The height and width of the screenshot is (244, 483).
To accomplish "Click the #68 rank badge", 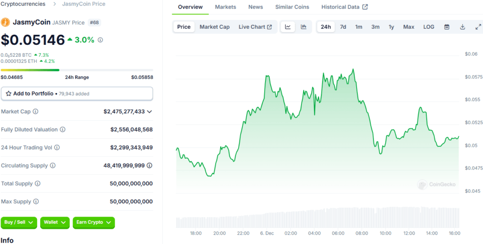I will (94, 23).
